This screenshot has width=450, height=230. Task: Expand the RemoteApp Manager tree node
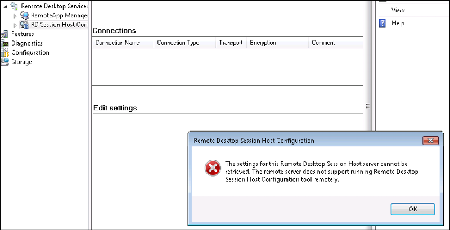click(x=16, y=16)
